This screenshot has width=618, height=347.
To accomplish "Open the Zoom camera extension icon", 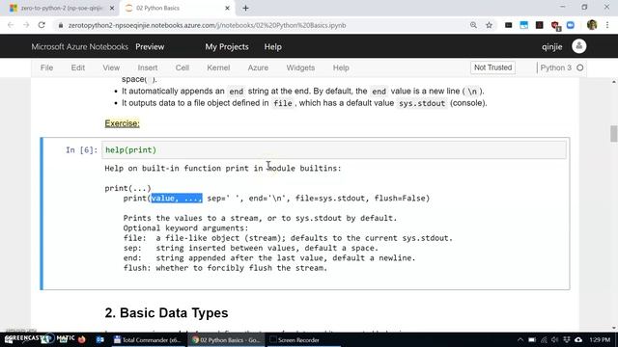I will pyautogui.click(x=571, y=25).
